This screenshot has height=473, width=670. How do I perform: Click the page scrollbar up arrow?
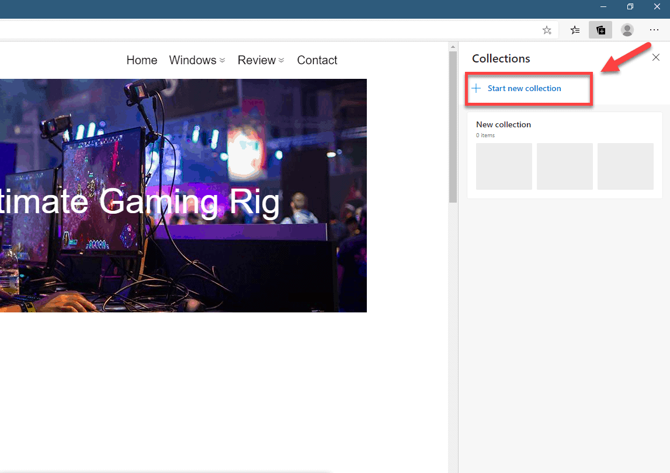(453, 47)
